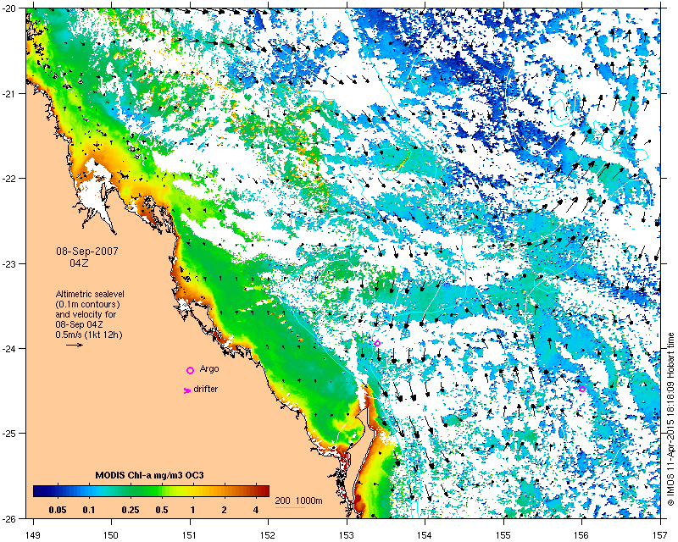Image resolution: width=678 pixels, height=542 pixels.
Task: Click the colorbar value '2'
Action: coord(224,510)
